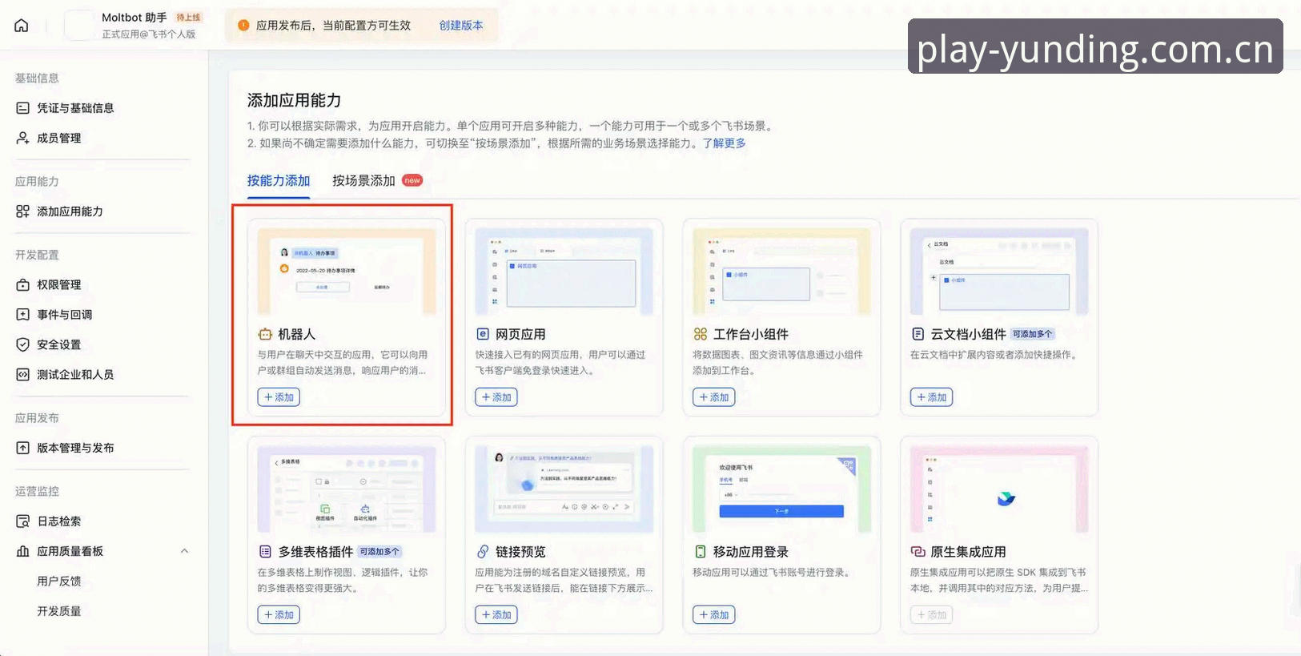1301x656 pixels.
Task: Click the 创建版本 link in banner
Action: tap(461, 25)
